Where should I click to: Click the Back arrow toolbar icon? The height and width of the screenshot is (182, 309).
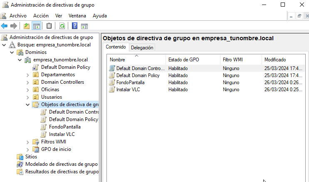click(4, 26)
